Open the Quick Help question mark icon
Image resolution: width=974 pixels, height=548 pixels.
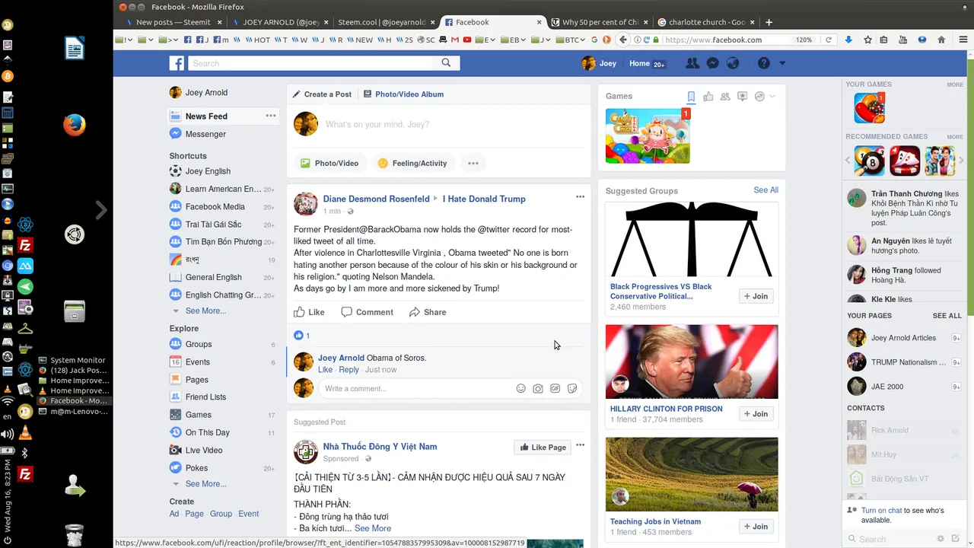(x=764, y=63)
